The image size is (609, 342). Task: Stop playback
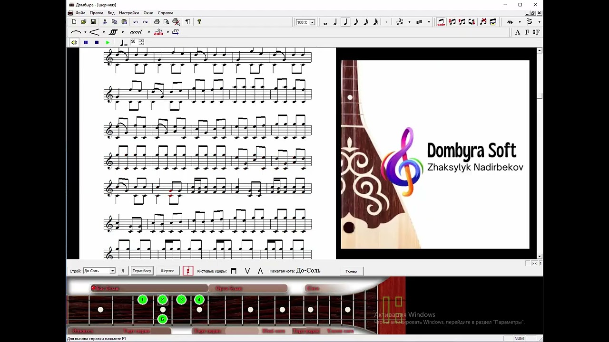(x=97, y=42)
